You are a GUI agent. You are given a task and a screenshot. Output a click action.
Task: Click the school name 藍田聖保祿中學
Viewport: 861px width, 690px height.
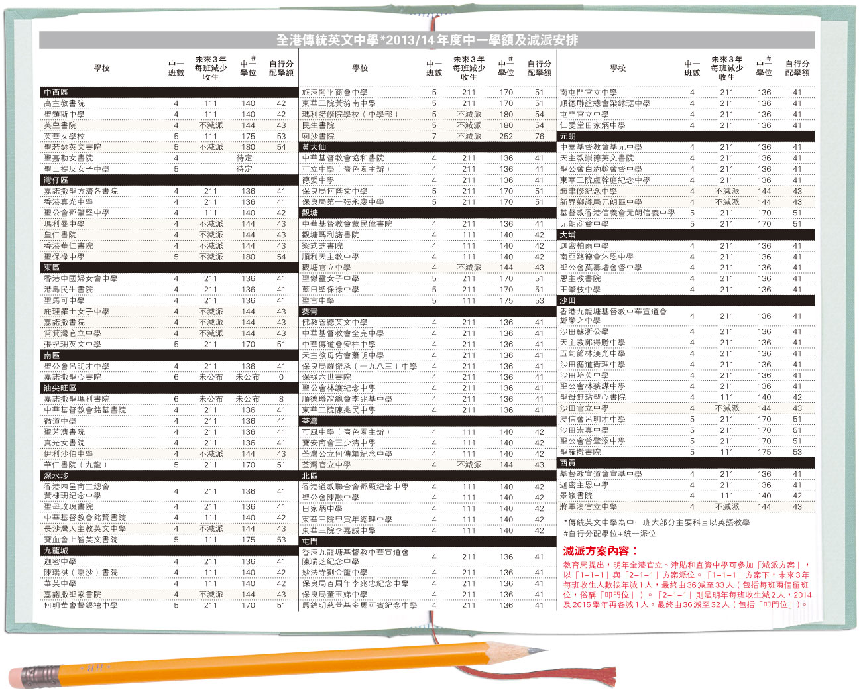[331, 290]
